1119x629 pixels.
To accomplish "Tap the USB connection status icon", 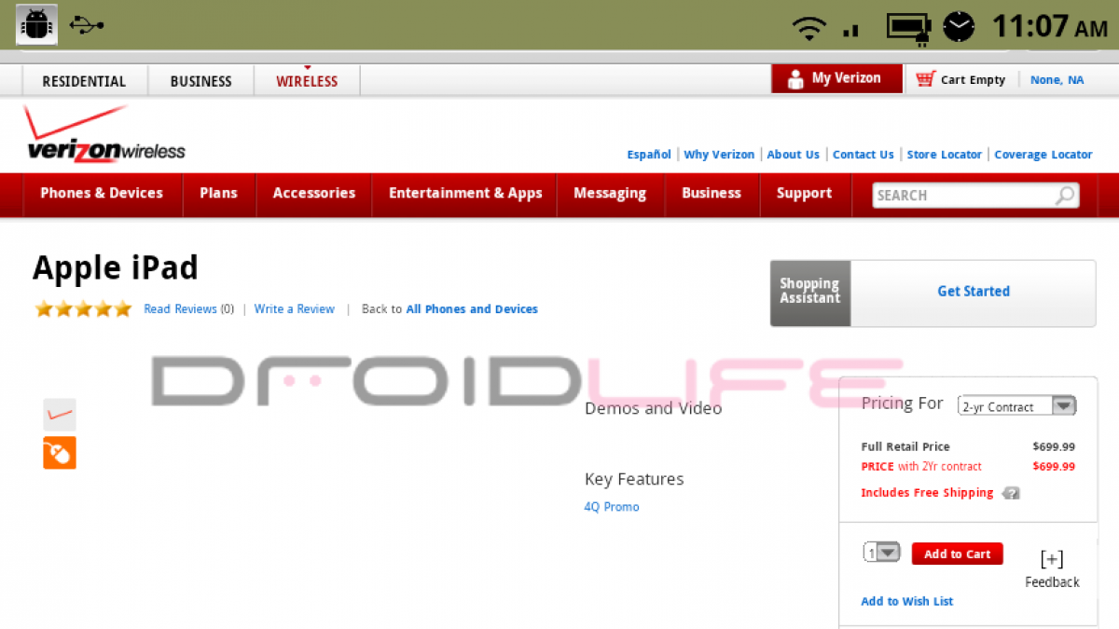I will click(x=87, y=24).
